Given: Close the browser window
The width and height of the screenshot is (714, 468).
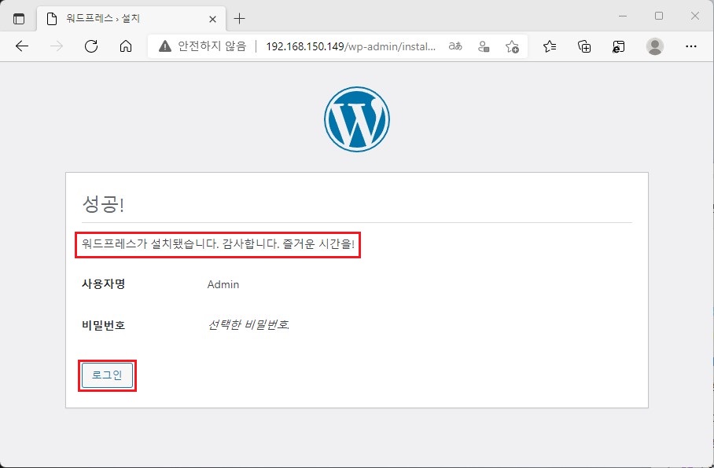Looking at the screenshot, I should [695, 16].
